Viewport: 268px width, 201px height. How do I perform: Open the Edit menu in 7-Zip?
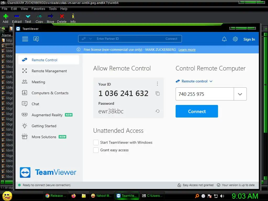14,9
